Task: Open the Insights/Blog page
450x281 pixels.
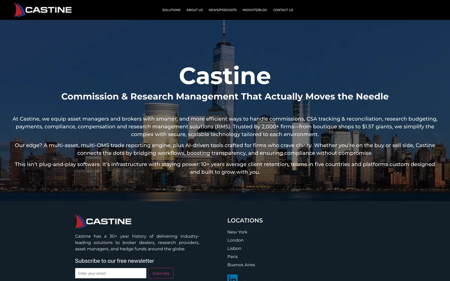Action: pos(255,10)
